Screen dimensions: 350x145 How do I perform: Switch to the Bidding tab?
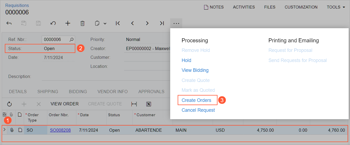point(78,92)
